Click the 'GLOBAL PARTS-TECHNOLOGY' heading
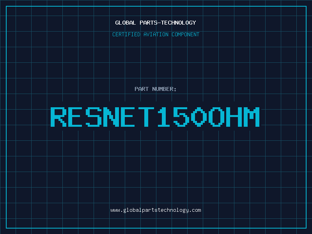 click(156, 23)
